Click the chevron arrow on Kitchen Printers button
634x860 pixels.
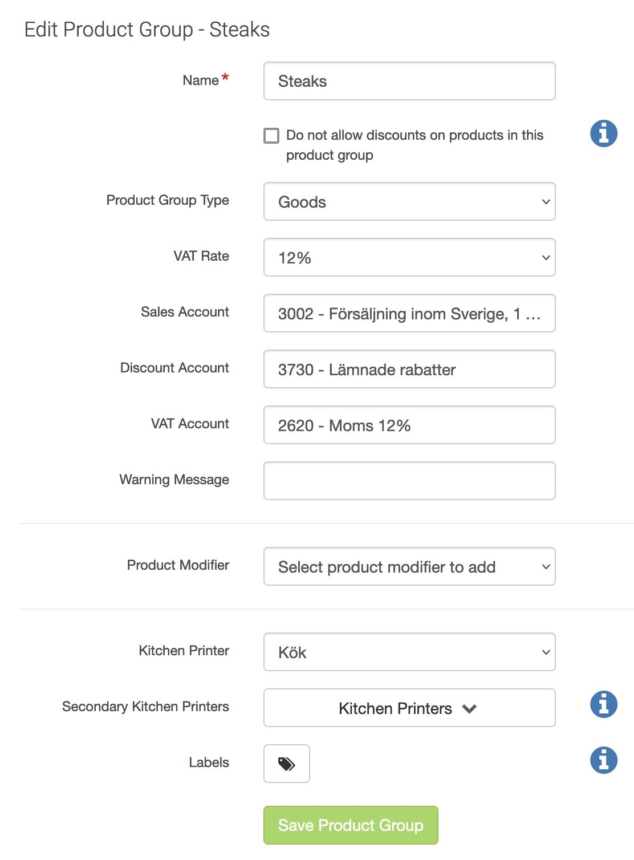470,709
